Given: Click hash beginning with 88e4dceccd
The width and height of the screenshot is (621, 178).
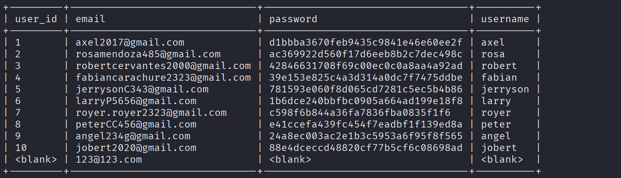Looking at the screenshot, I should pos(366,148).
